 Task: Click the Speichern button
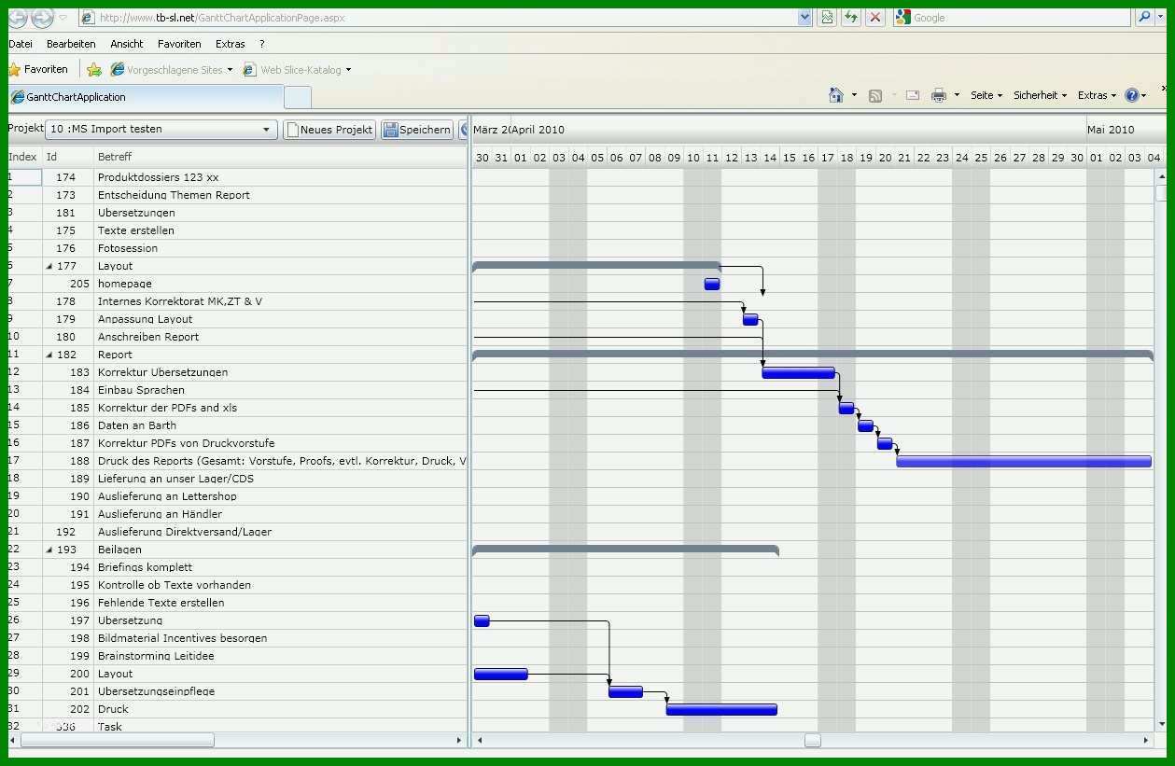tap(417, 130)
